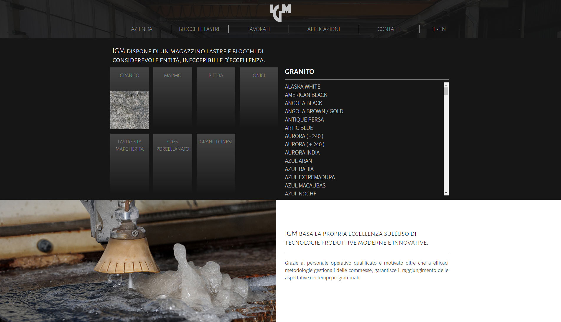Image resolution: width=561 pixels, height=322 pixels.
Task: Click the GRANITO list heading
Action: pyautogui.click(x=300, y=72)
